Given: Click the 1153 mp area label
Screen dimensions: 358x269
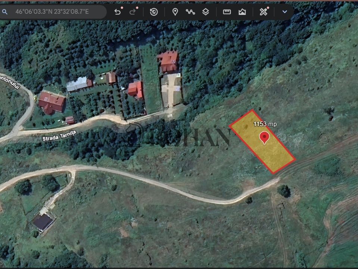Looking at the screenshot, I should [265, 124].
